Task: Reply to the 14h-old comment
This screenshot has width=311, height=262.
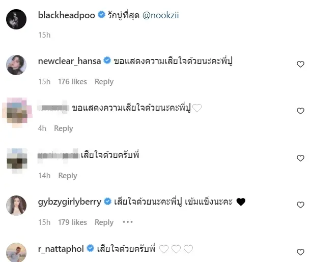Action: [68, 176]
